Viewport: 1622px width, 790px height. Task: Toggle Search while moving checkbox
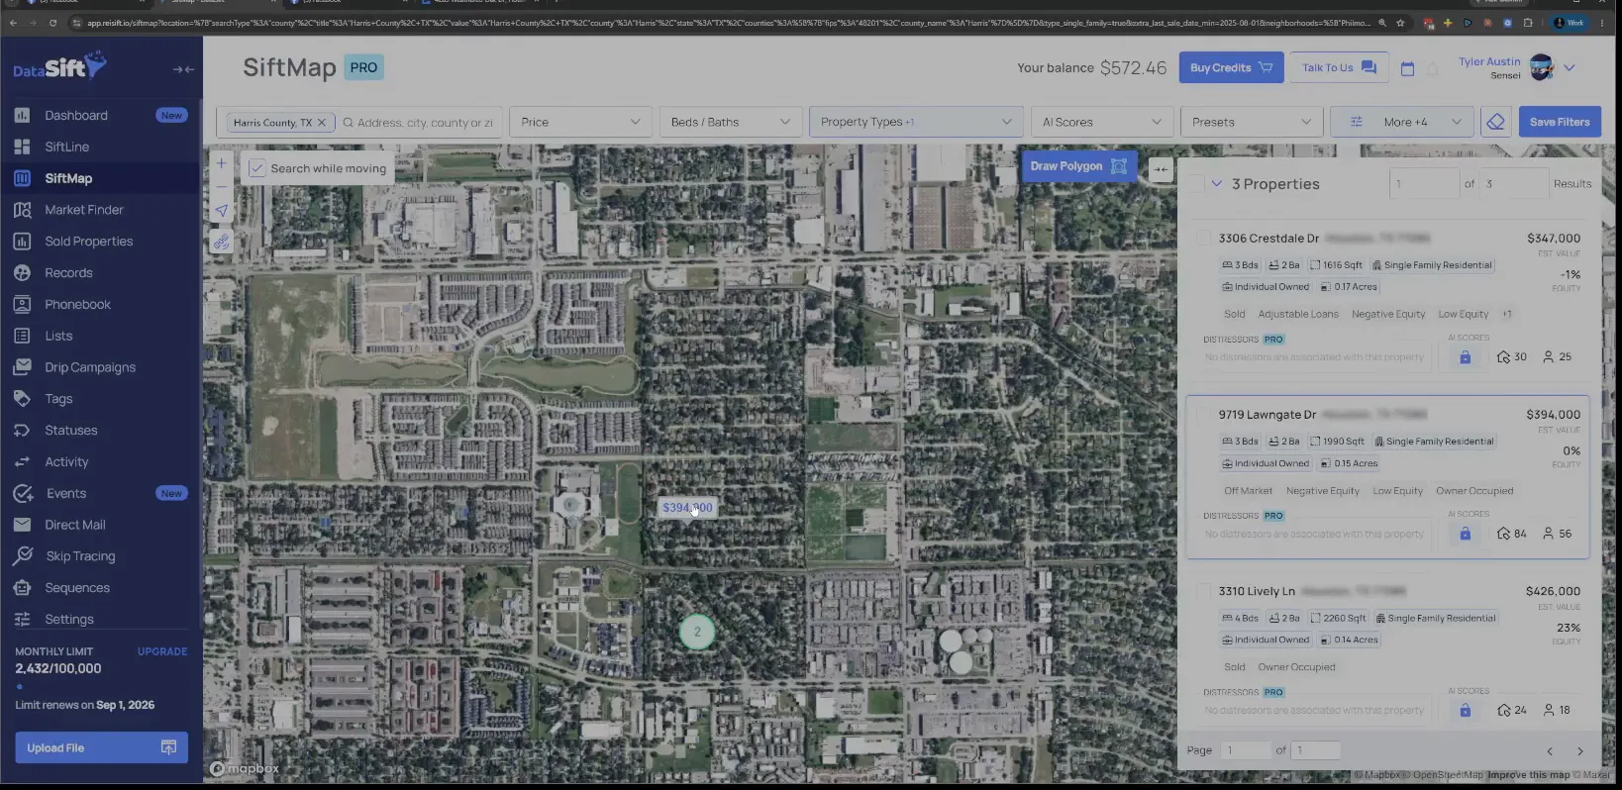pos(256,168)
